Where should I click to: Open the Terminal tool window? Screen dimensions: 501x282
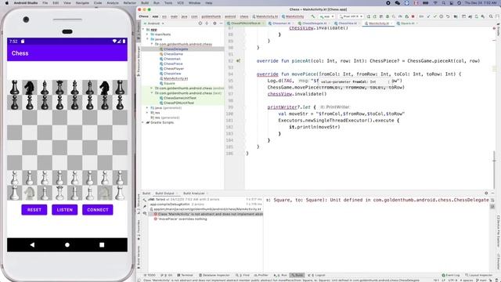pyautogui.click(x=185, y=275)
